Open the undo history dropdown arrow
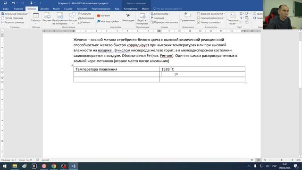Viewport: 302px width, 170px height. 17,3
